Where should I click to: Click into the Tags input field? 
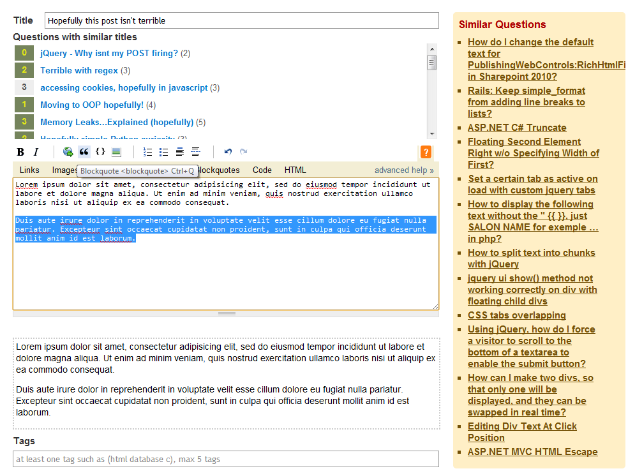(226, 459)
